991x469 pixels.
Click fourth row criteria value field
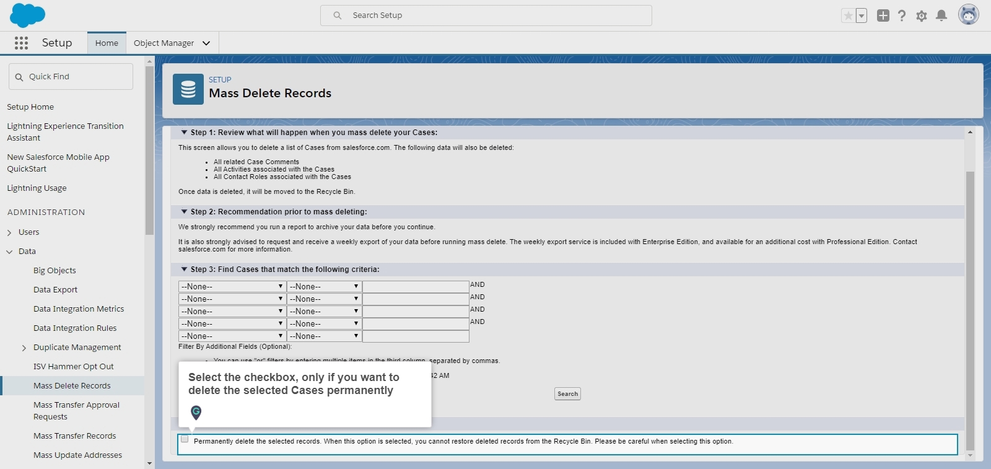tap(416, 323)
